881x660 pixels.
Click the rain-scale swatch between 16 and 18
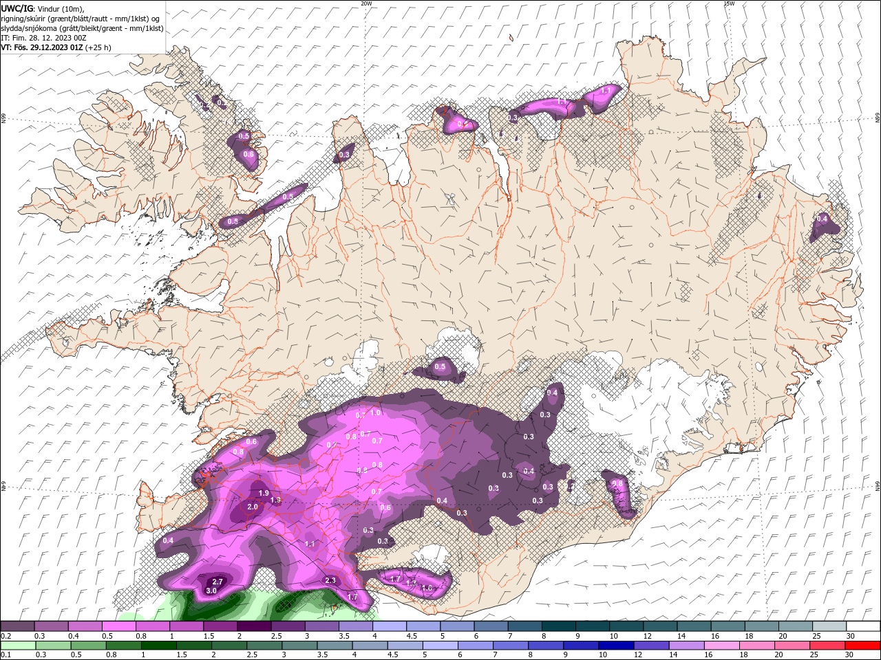[723, 645]
